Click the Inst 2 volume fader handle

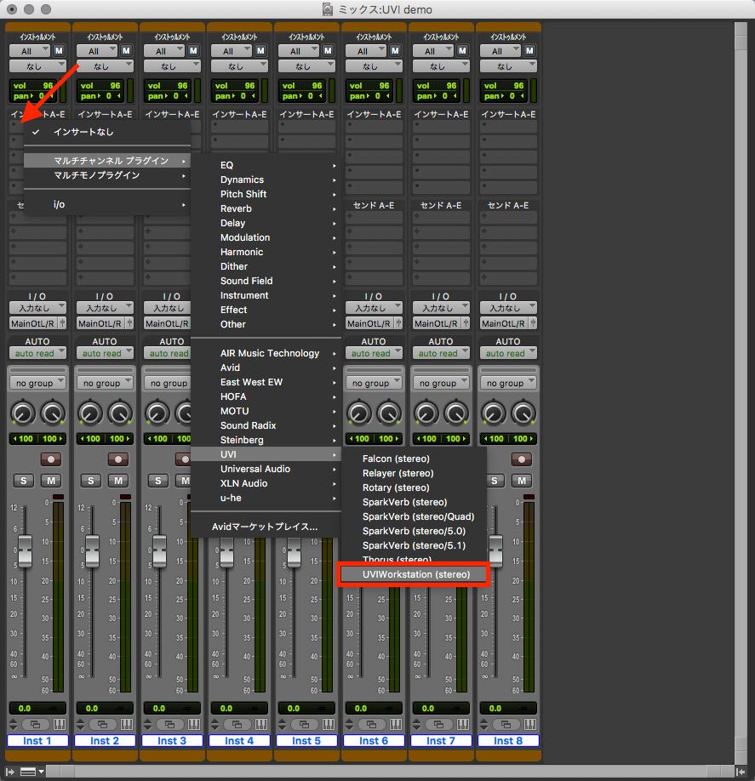tap(92, 551)
